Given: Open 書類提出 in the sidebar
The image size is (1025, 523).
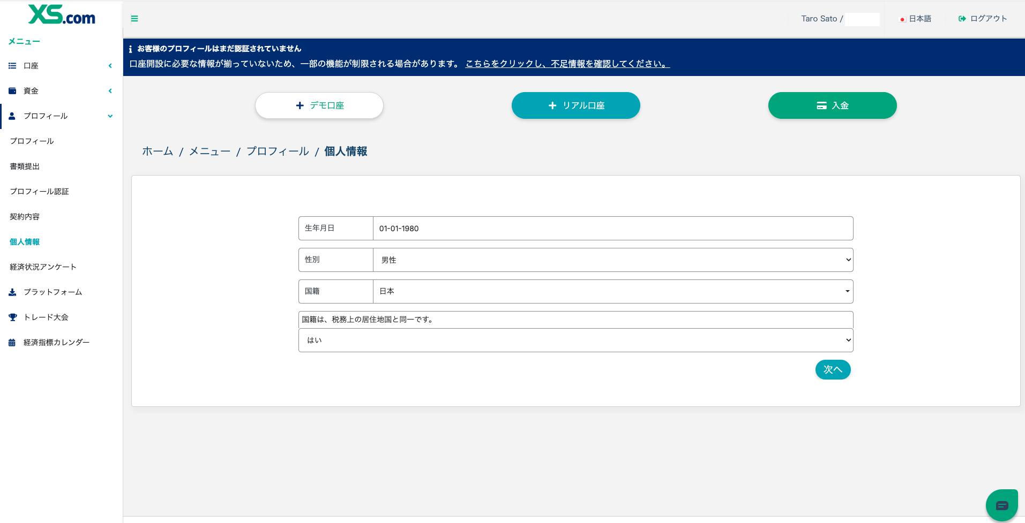Looking at the screenshot, I should 25,166.
